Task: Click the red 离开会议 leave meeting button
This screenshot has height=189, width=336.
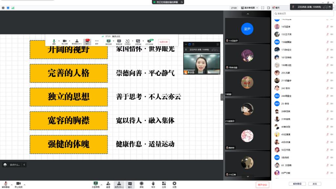Action: click(262, 185)
